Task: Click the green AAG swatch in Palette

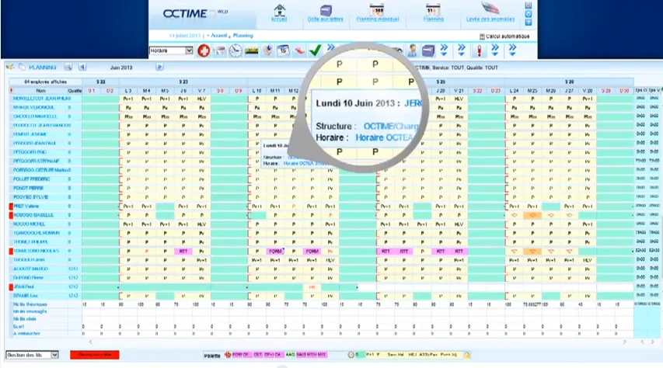Action: 290,355
